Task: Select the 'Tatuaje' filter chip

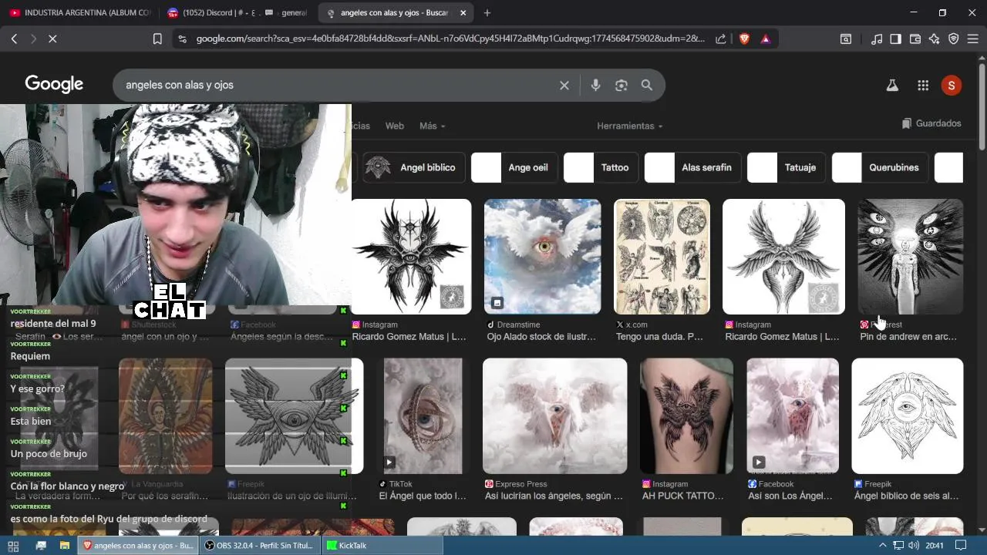Action: (x=787, y=167)
